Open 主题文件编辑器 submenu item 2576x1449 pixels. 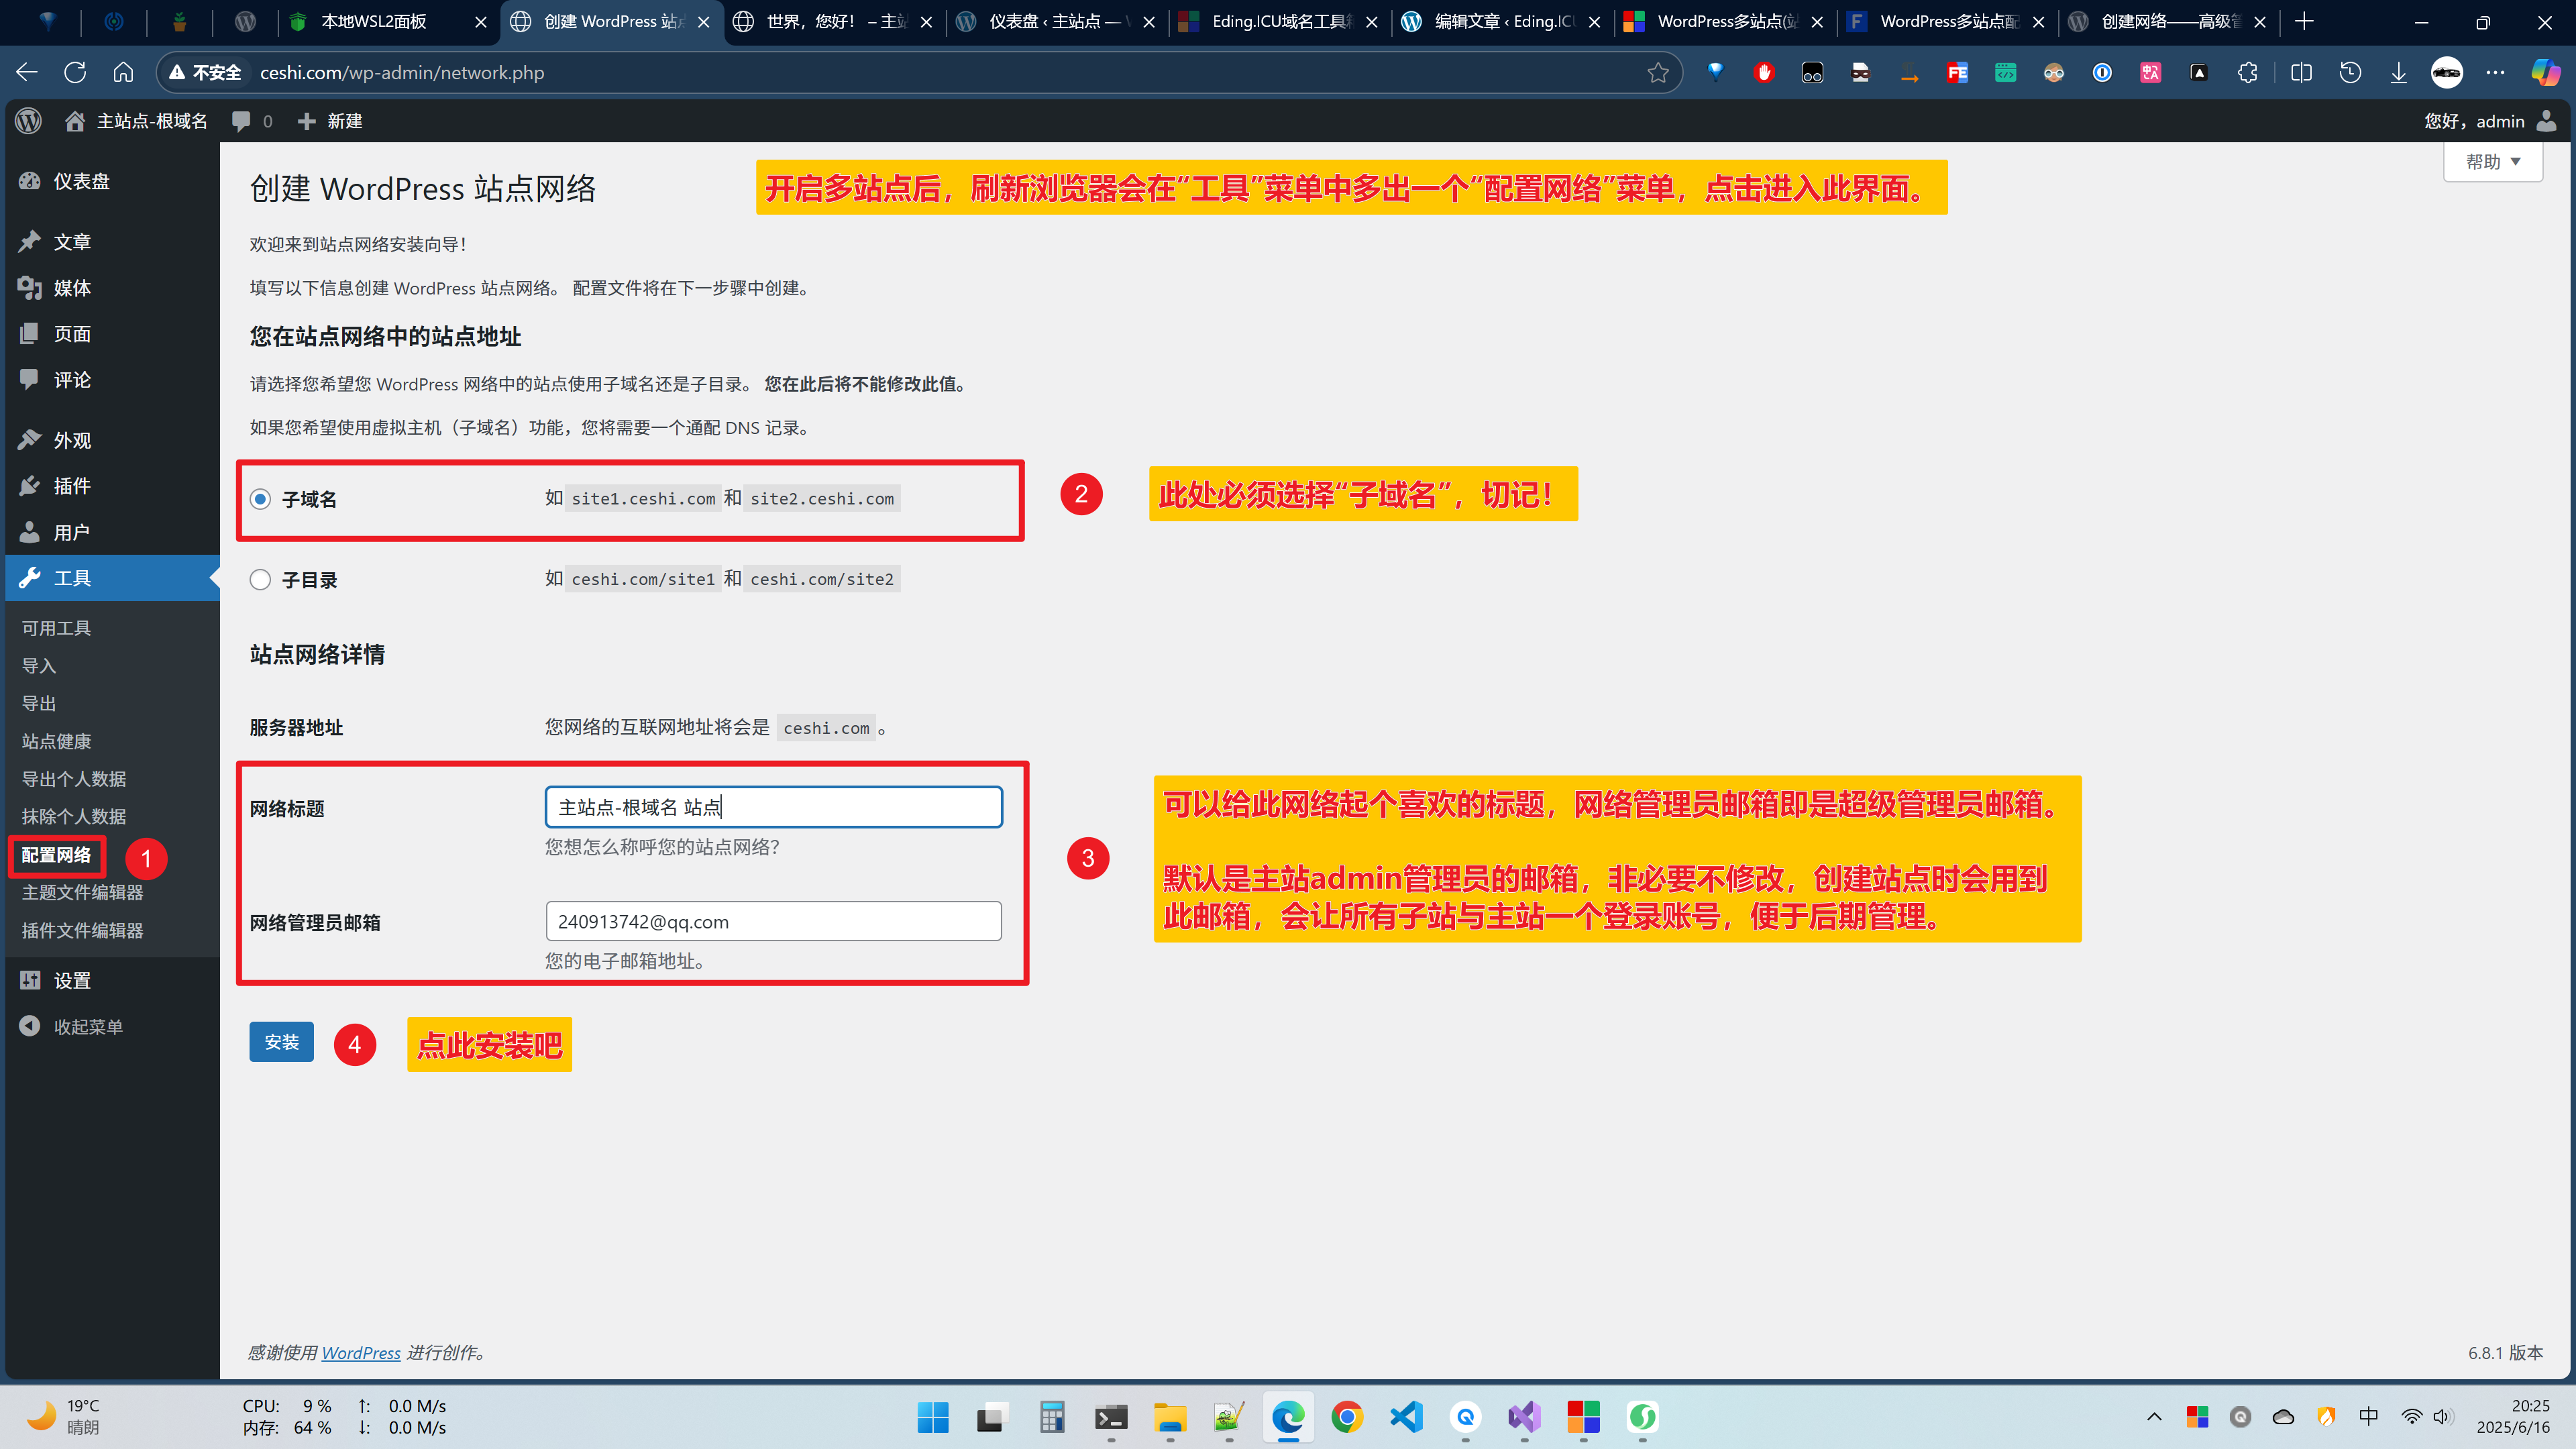click(x=82, y=892)
